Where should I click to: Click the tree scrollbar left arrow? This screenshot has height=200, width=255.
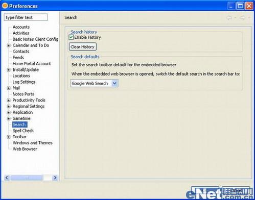(7, 178)
